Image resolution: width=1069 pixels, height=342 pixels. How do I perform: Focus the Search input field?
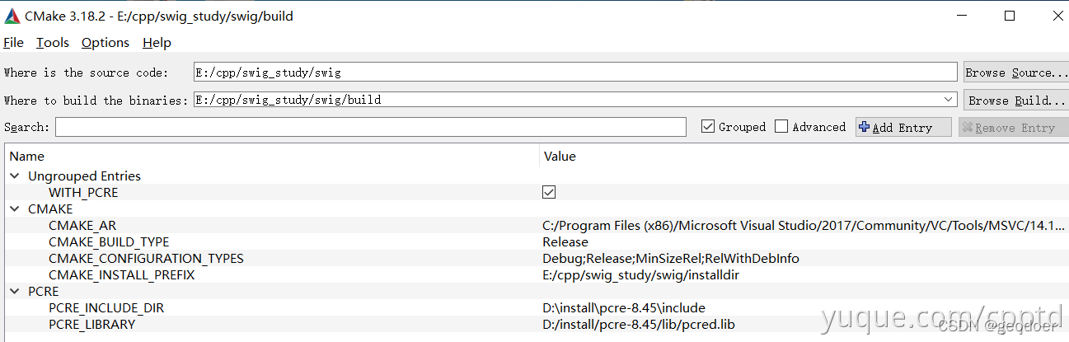pyautogui.click(x=371, y=127)
